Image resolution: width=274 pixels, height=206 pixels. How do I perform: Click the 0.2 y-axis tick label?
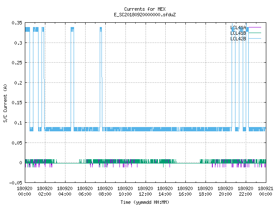[18, 83]
